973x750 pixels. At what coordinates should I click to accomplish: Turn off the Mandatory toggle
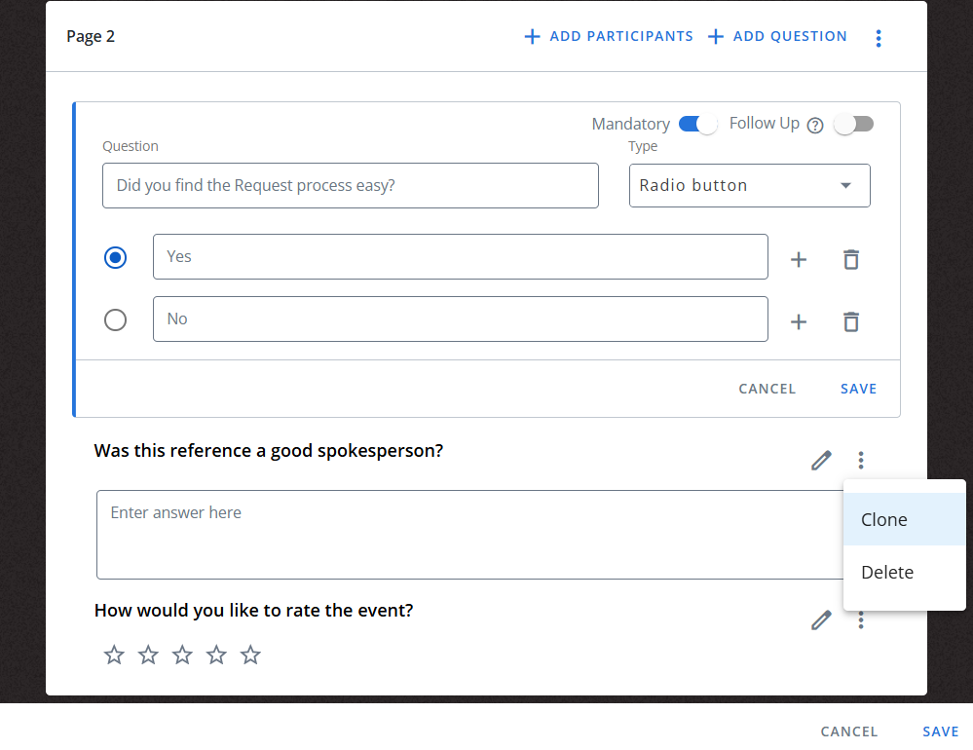tap(698, 124)
